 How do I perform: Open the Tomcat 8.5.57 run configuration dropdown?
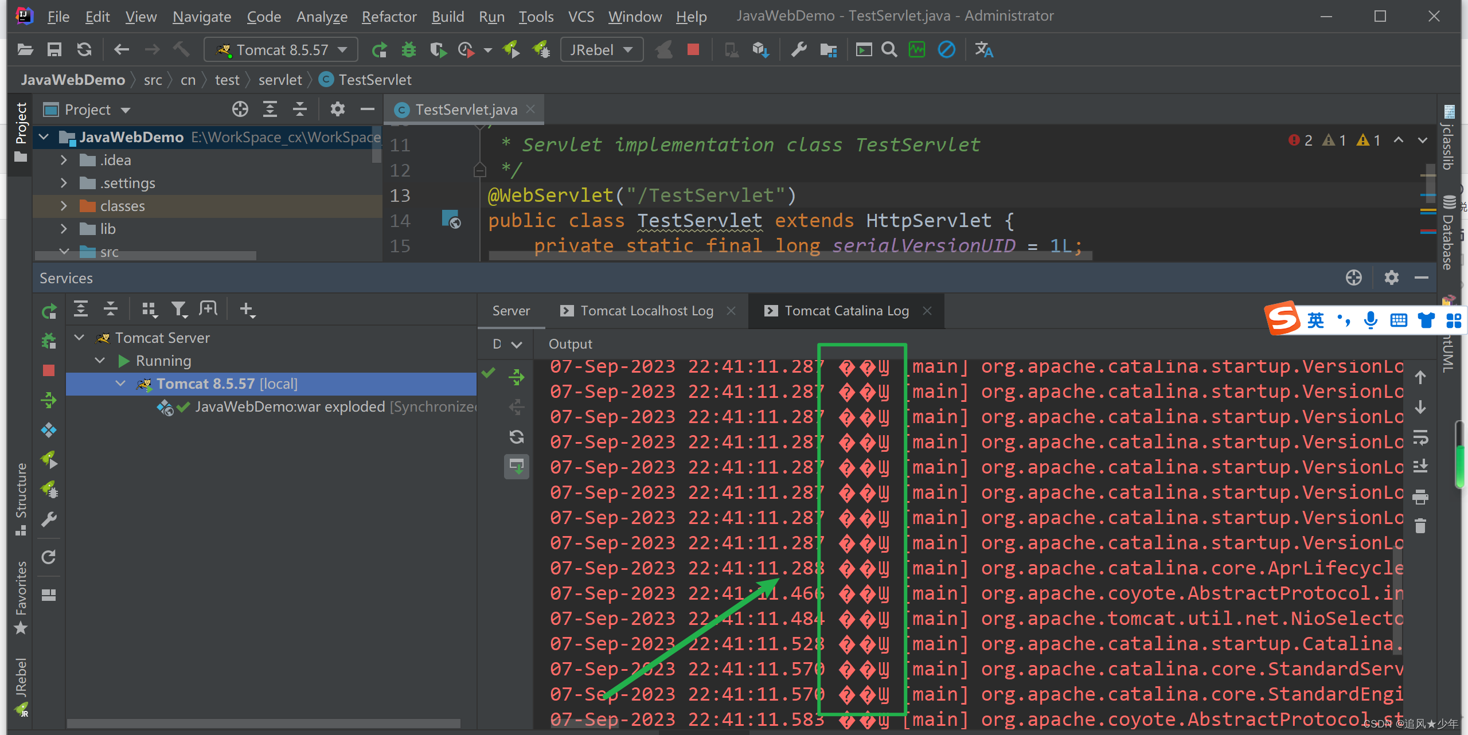pyautogui.click(x=281, y=50)
